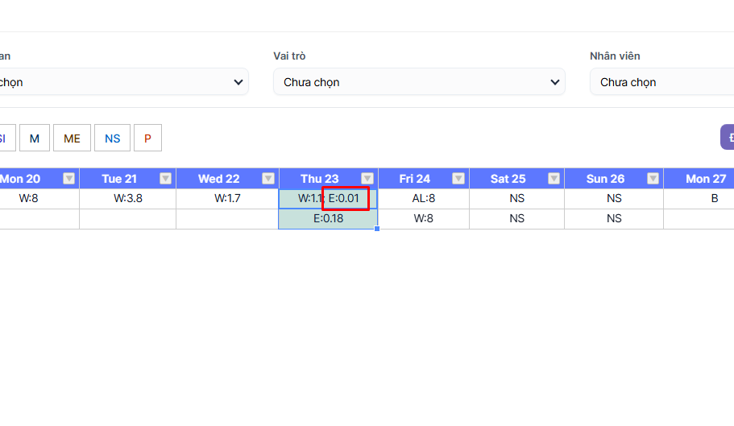Open filter on Sat 25 header
The height and width of the screenshot is (426, 734).
pos(554,179)
